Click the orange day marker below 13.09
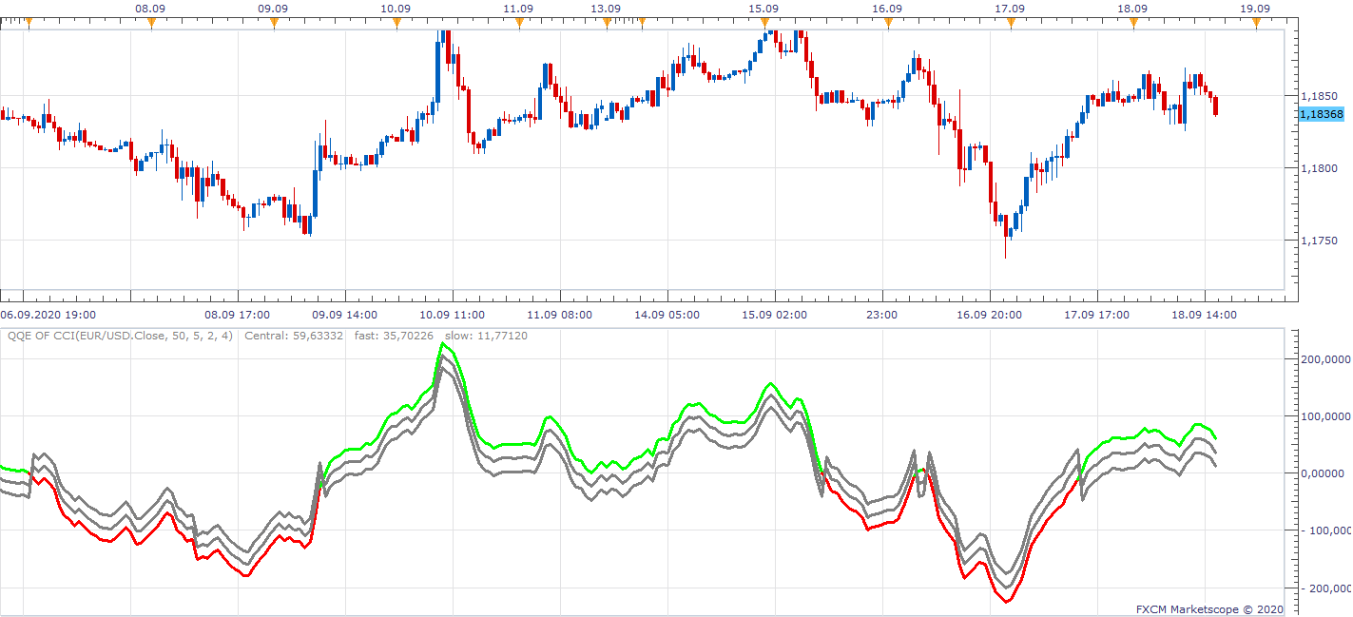Viewport: 1353px width, 617px height. (607, 23)
